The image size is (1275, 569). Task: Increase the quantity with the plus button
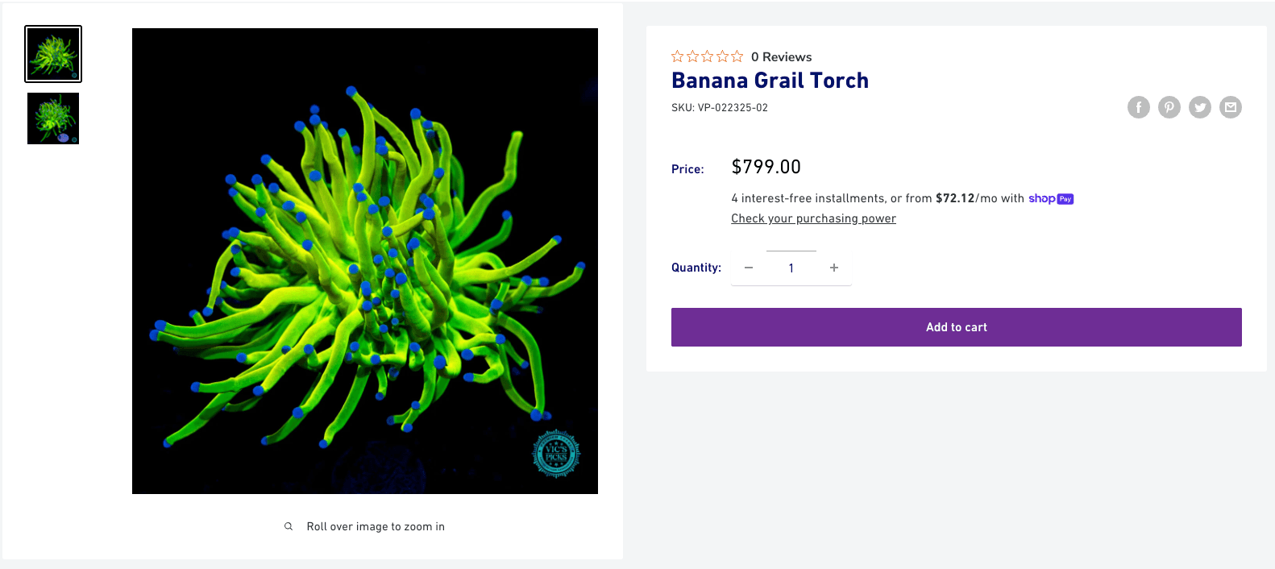(834, 268)
